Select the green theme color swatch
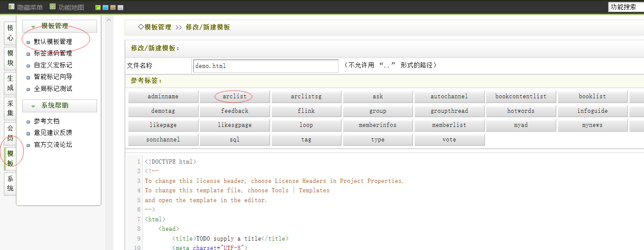The image size is (644, 250). point(98,8)
